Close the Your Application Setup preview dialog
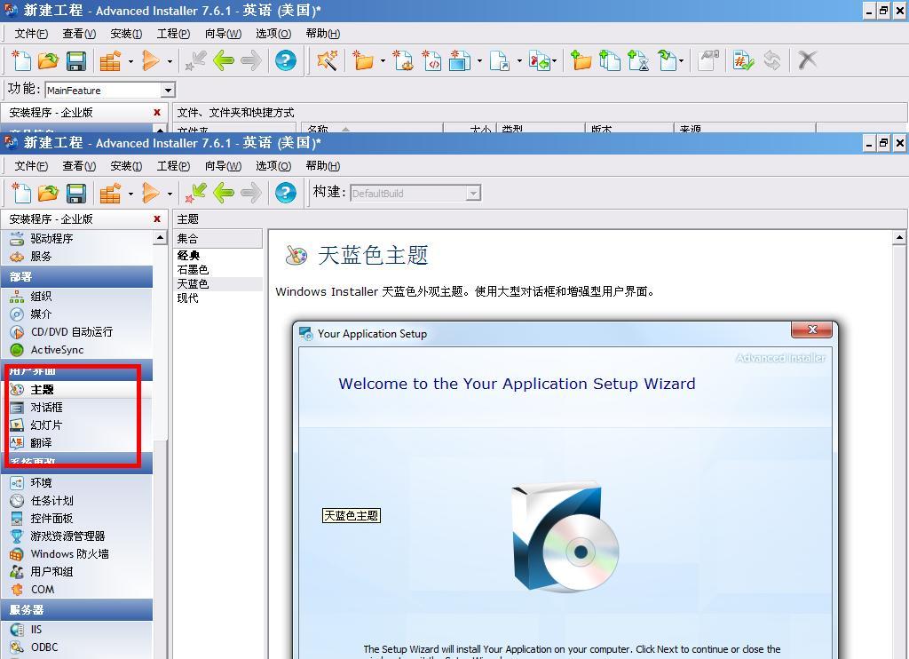909x659 pixels. coord(812,329)
